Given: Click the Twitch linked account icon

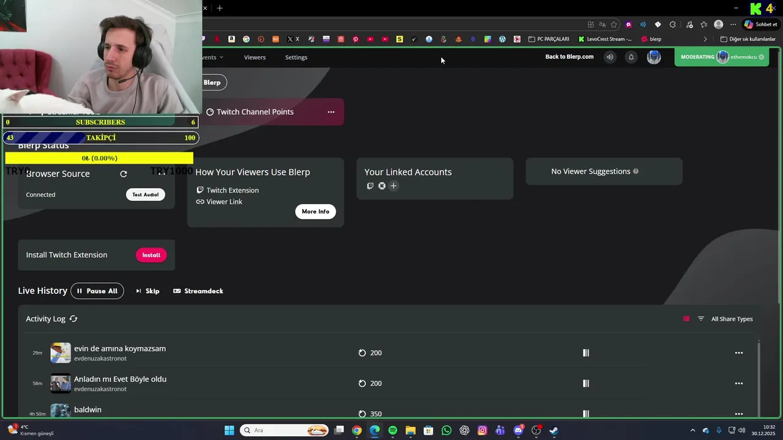Looking at the screenshot, I should 370,186.
